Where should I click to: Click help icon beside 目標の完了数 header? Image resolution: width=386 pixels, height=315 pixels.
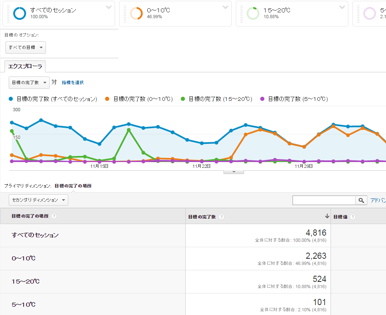pos(222,217)
